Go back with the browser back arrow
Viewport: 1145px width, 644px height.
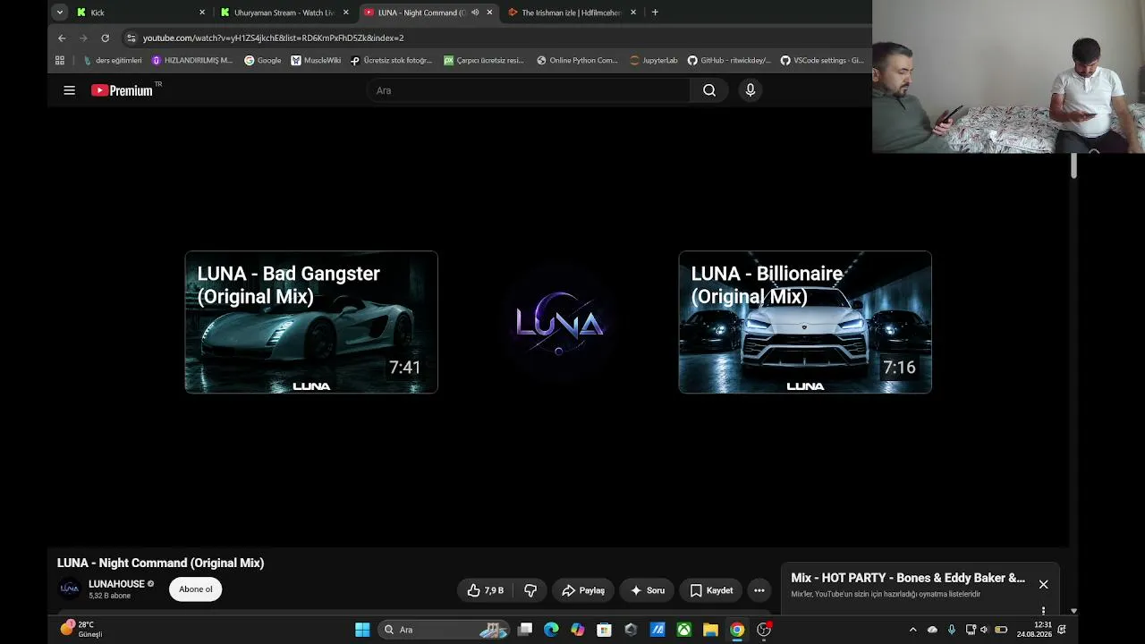tap(62, 38)
